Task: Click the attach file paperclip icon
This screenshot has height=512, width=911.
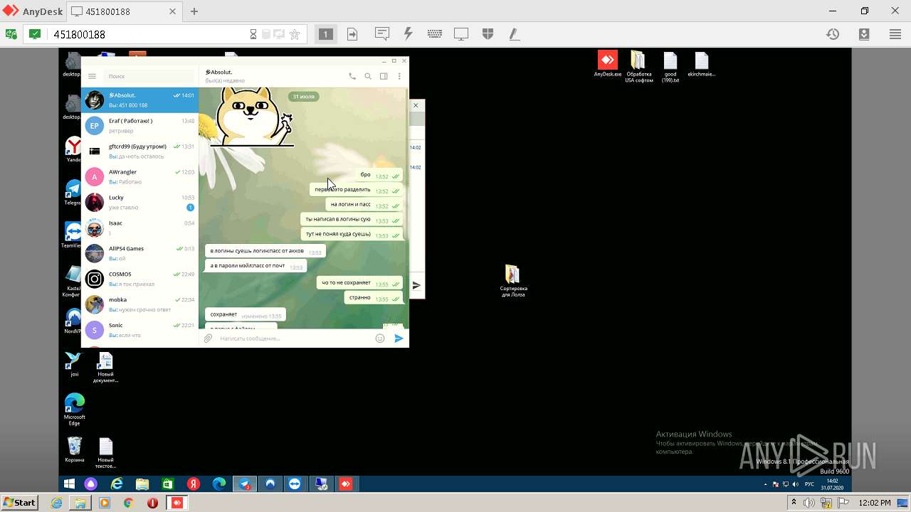Action: (208, 338)
